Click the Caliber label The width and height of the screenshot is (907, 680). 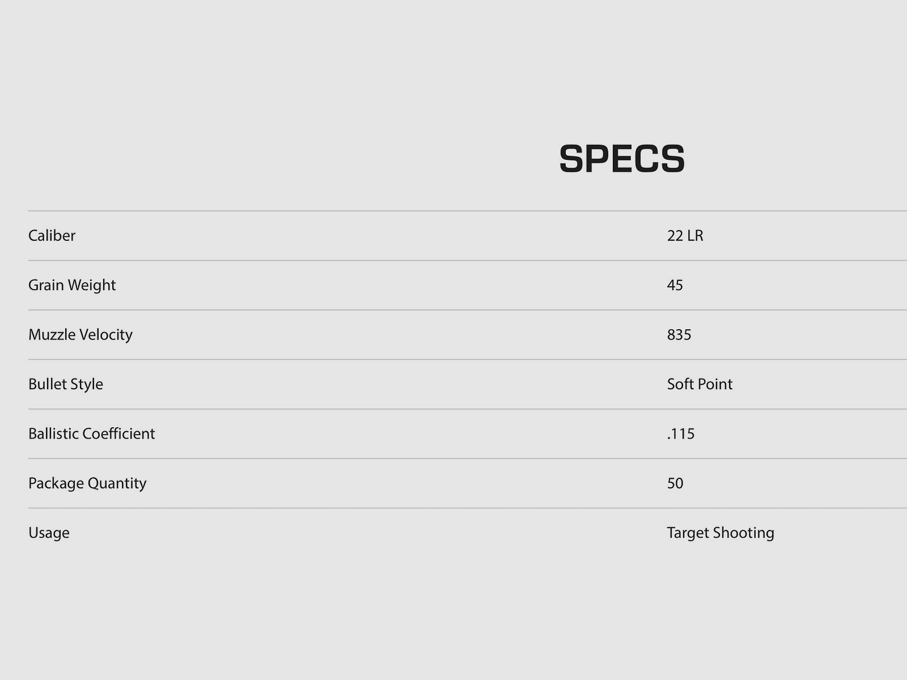[x=52, y=236]
